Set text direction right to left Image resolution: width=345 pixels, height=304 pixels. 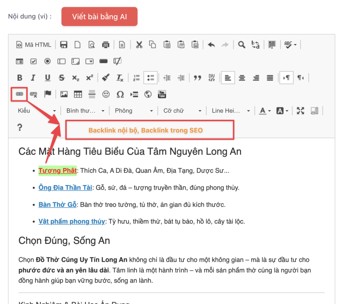click(301, 78)
